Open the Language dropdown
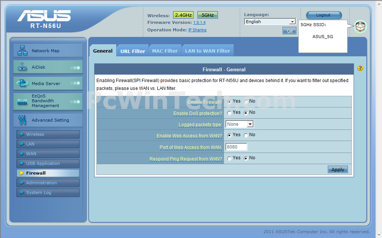This screenshot has height=238, width=382. [270, 22]
